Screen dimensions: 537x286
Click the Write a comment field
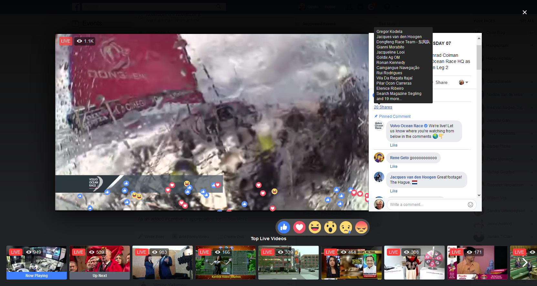[426, 205]
